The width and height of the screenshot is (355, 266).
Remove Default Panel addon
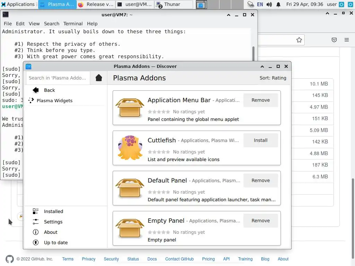(x=261, y=180)
